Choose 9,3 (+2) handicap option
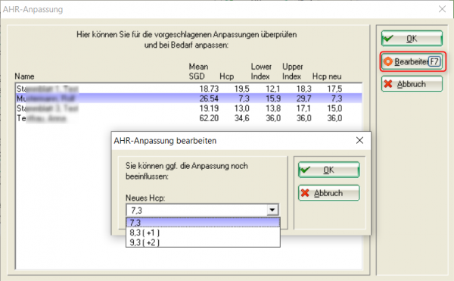Viewport: 454px width, 281px height. (203, 242)
